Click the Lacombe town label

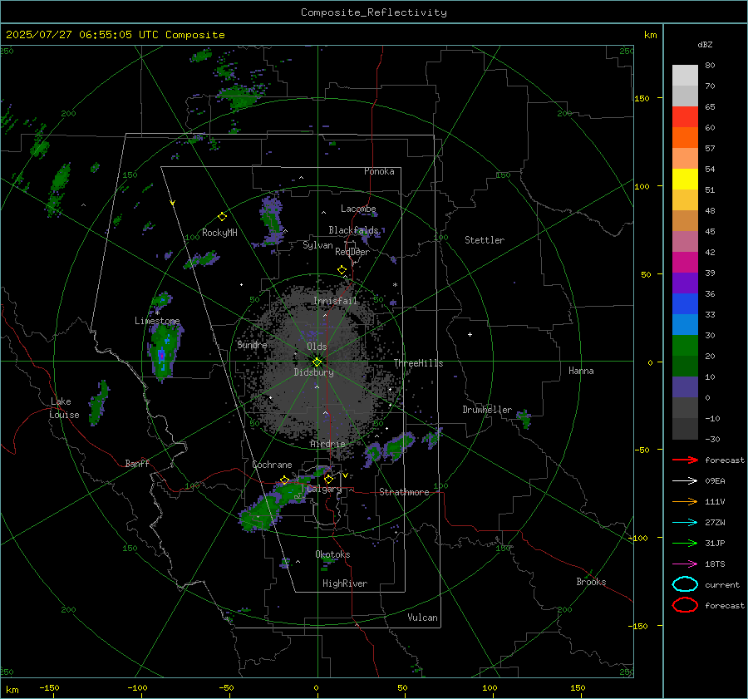point(358,209)
